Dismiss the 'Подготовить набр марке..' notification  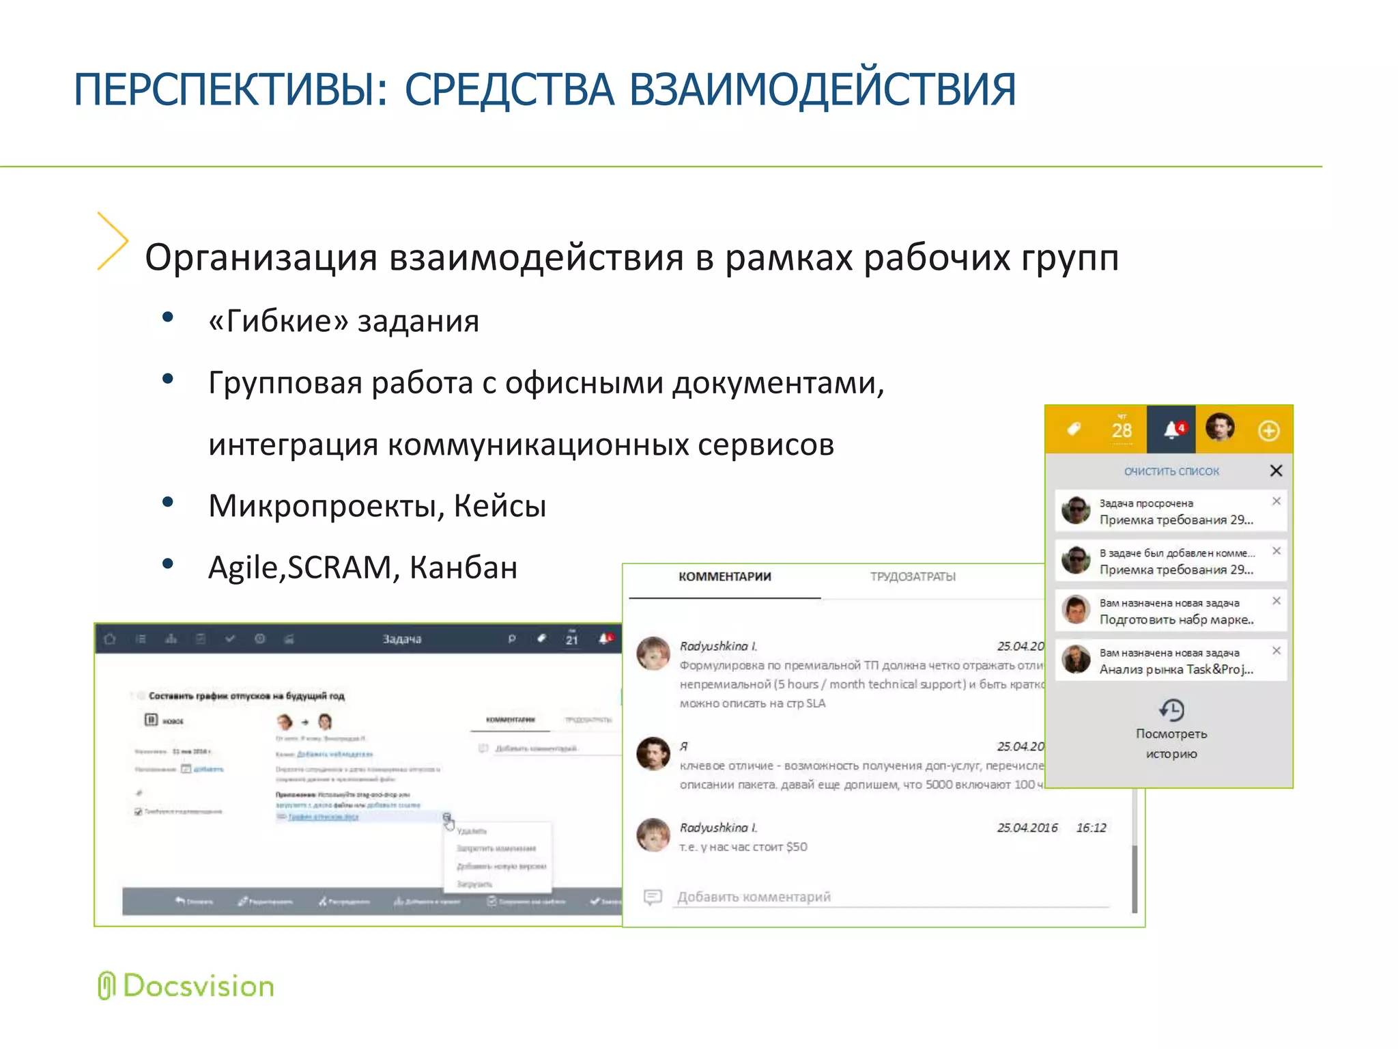pyautogui.click(x=1276, y=601)
